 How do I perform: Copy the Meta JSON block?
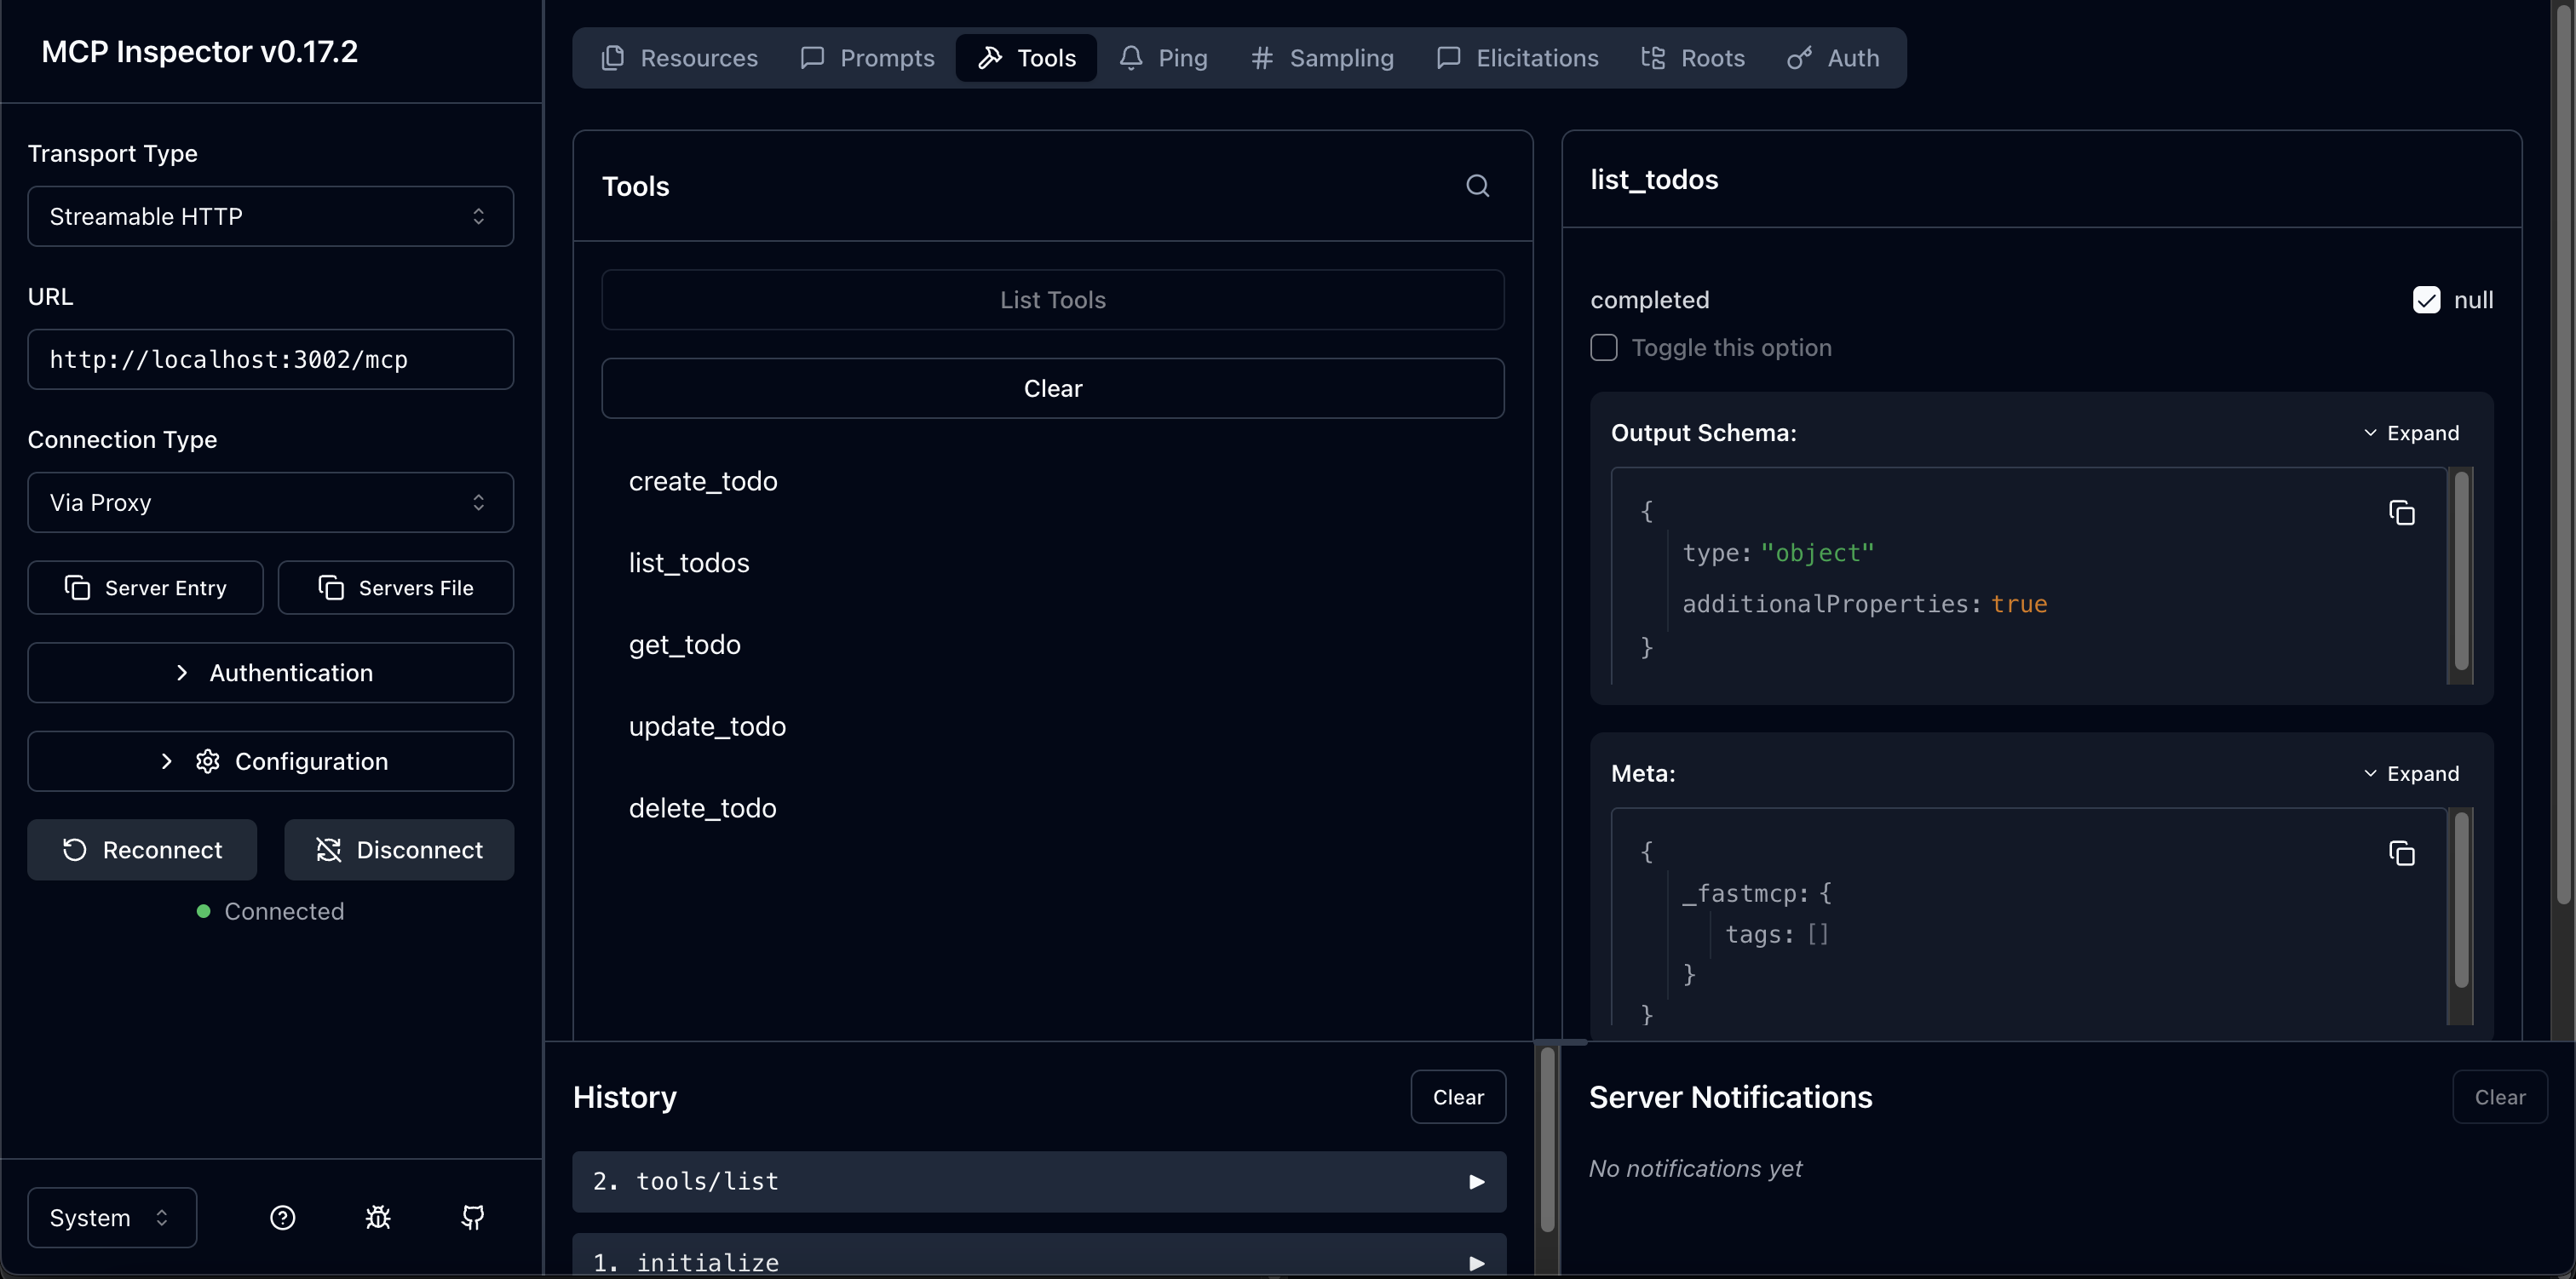coord(2401,853)
